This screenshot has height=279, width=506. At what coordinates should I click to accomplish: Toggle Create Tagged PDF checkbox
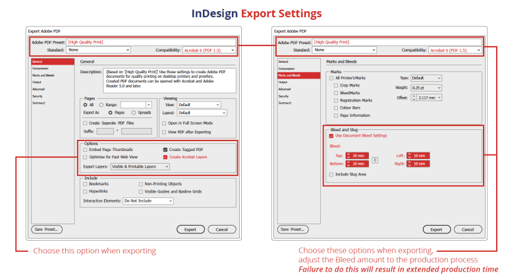click(x=165, y=150)
